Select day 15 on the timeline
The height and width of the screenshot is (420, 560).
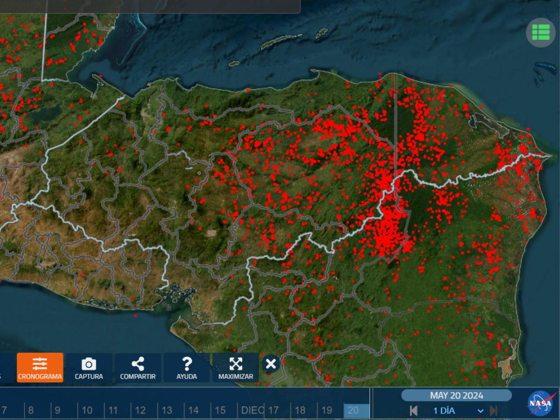click(x=220, y=411)
